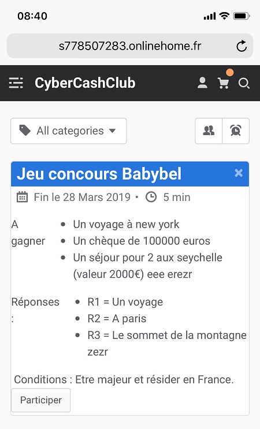260x429 pixels.
Task: Open the shopping cart icon
Action: [224, 83]
